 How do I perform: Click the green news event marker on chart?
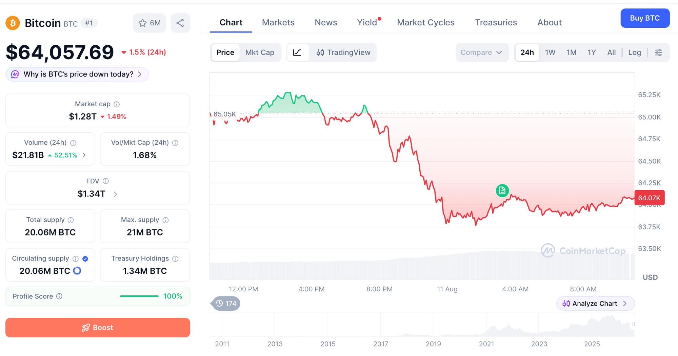[x=502, y=191]
